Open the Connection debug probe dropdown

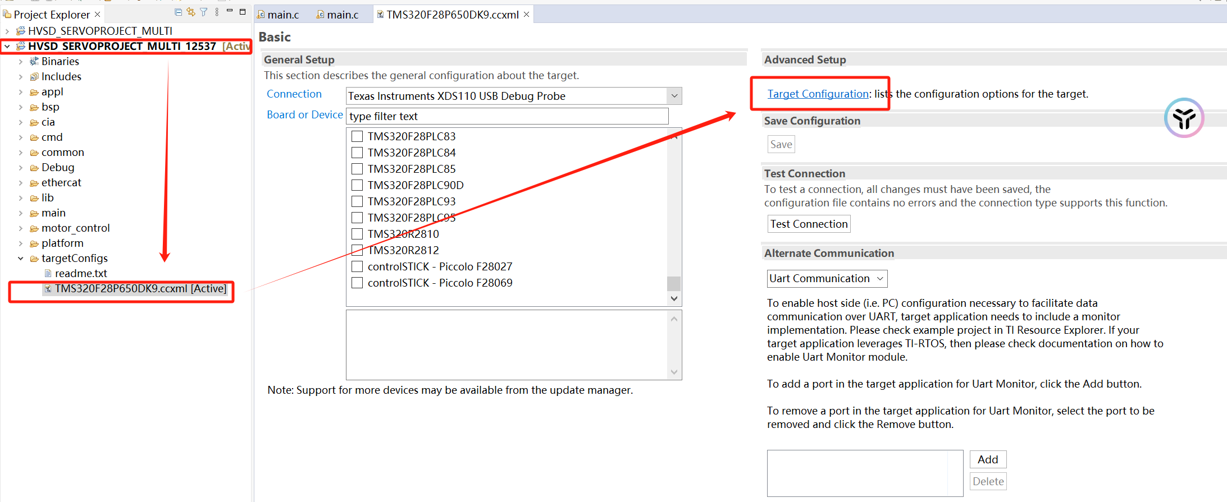[674, 96]
